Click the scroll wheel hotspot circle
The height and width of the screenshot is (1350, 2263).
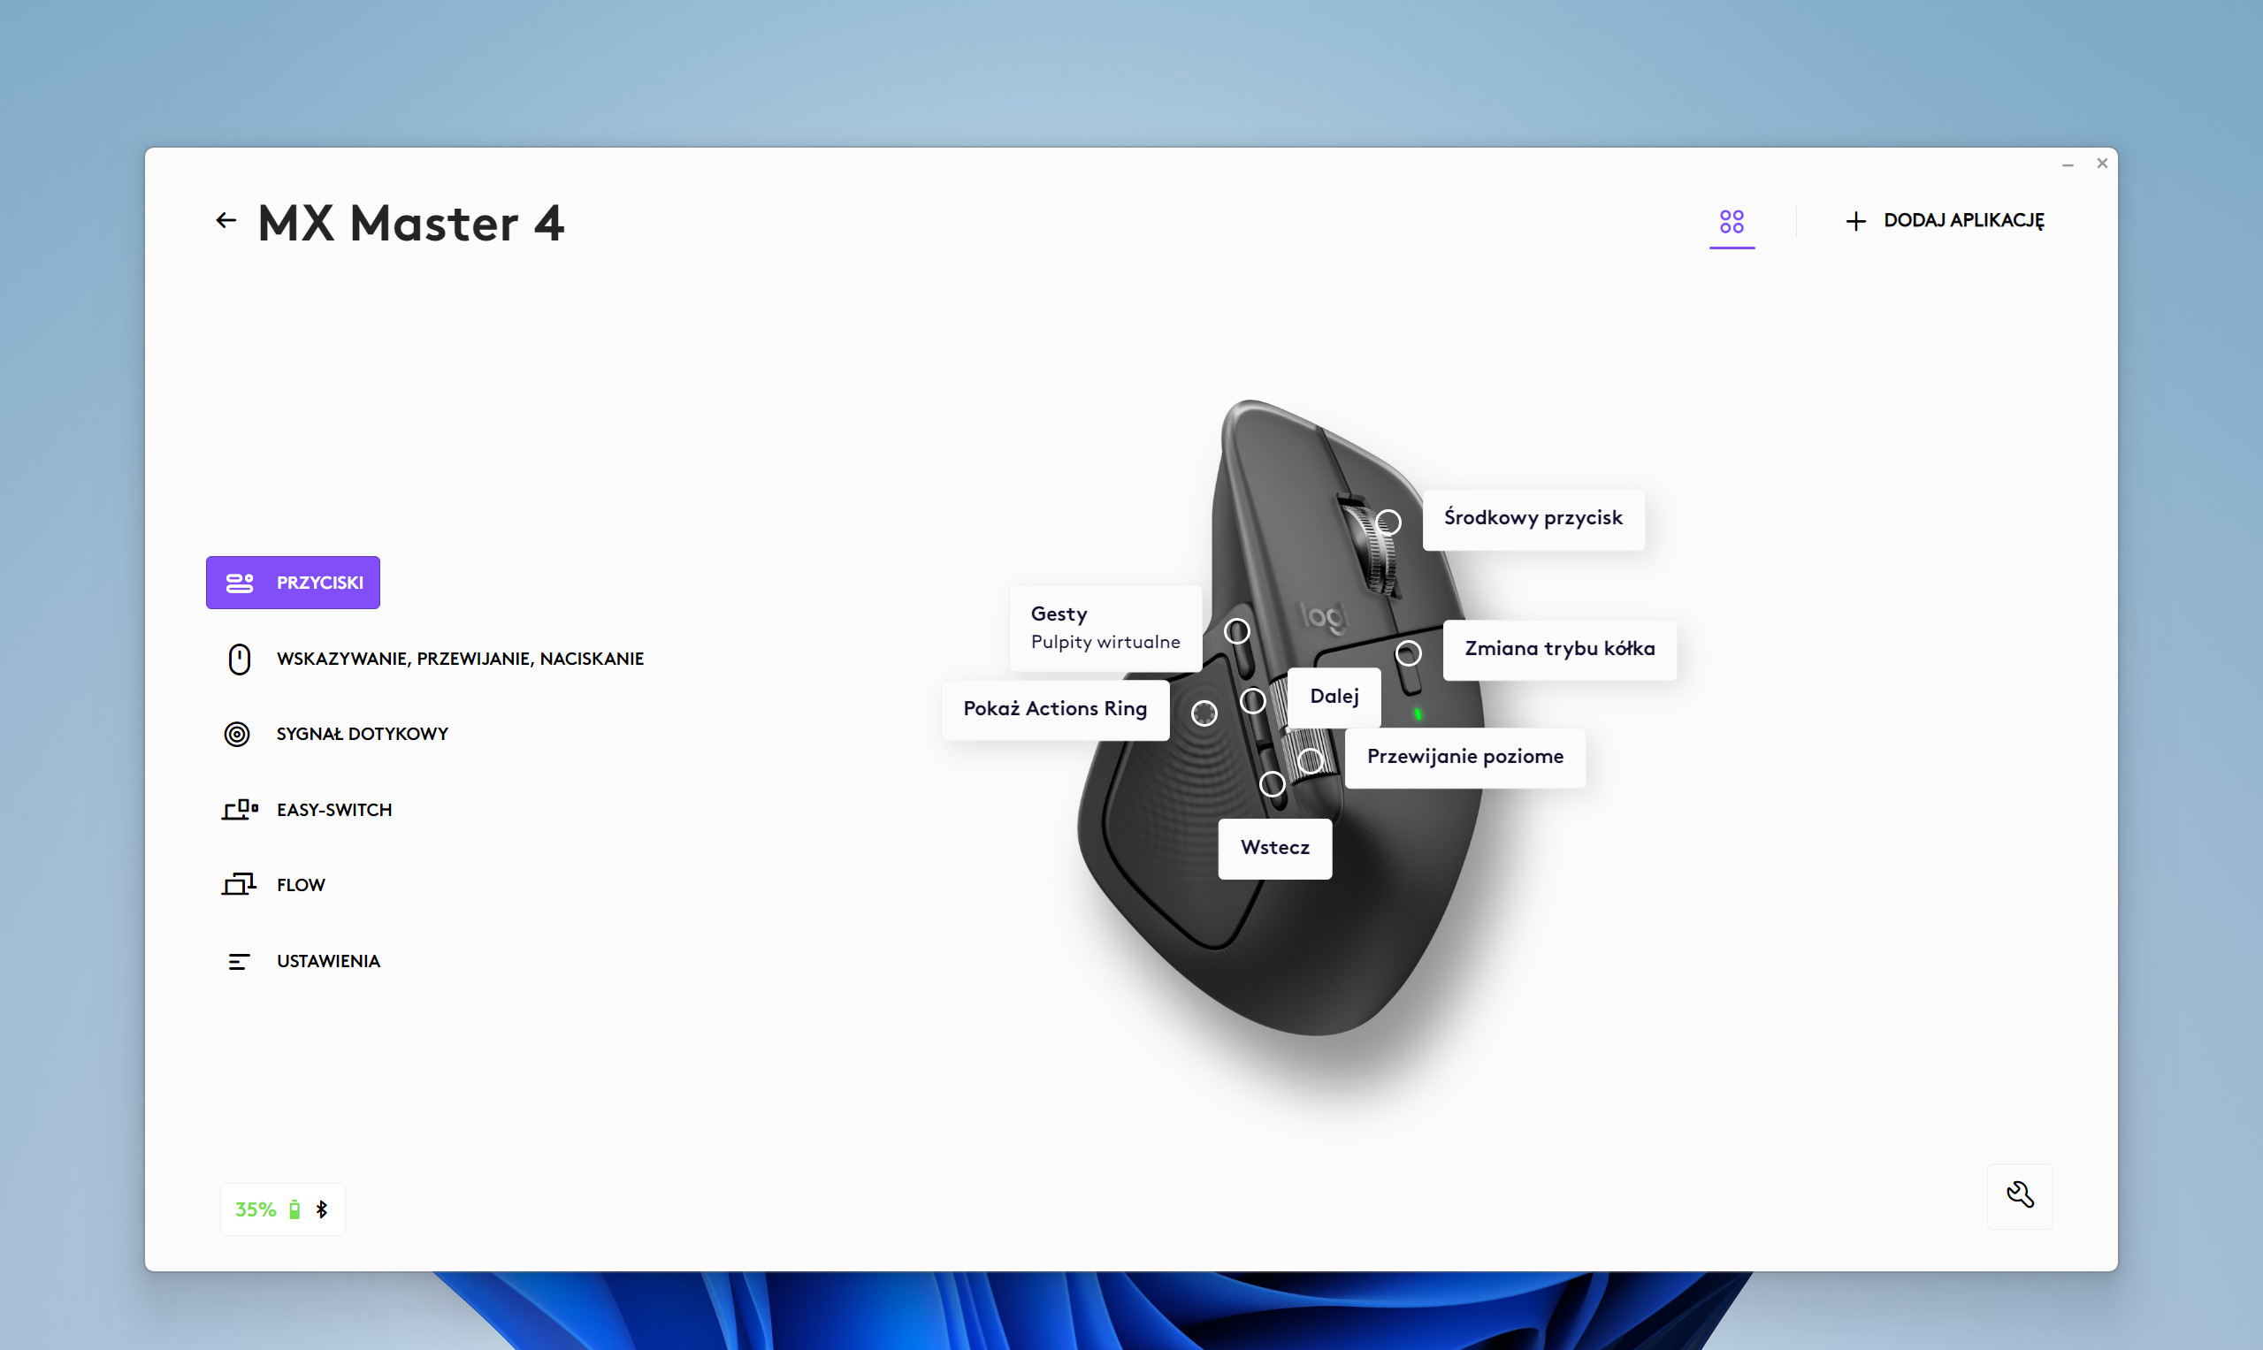1388,522
